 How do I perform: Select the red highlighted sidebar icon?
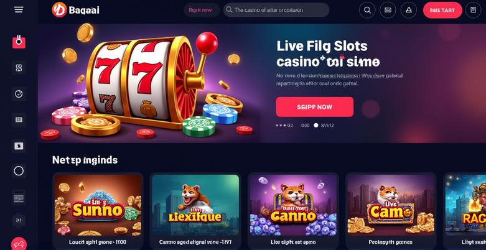pyautogui.click(x=19, y=42)
